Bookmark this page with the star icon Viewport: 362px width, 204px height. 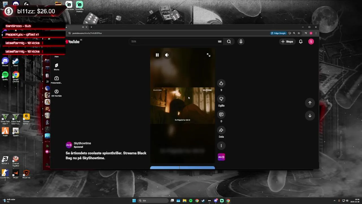(x=299, y=33)
